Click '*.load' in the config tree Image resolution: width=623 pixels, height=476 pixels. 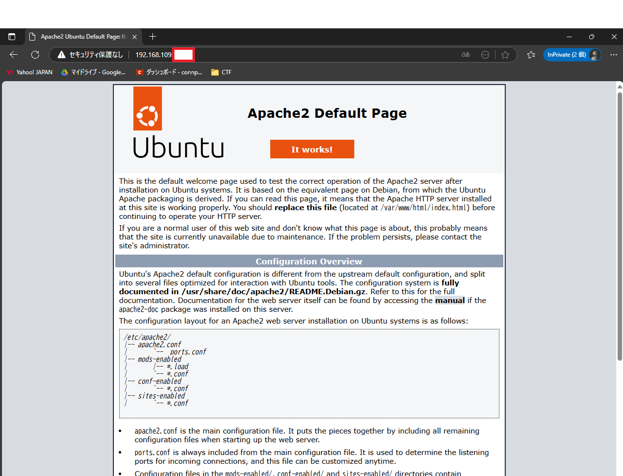[177, 367]
